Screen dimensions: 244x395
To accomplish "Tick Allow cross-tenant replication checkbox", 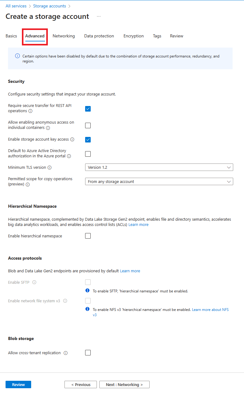I will coord(88,353).
